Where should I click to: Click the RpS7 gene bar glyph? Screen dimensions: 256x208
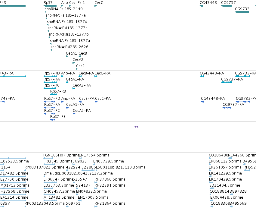pos(50,6)
